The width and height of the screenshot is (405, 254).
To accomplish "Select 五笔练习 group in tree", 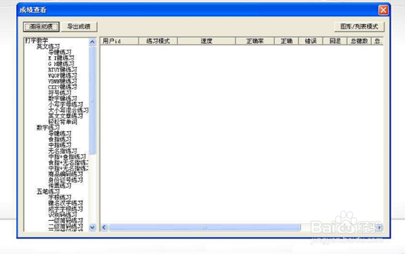I will pos(48,192).
